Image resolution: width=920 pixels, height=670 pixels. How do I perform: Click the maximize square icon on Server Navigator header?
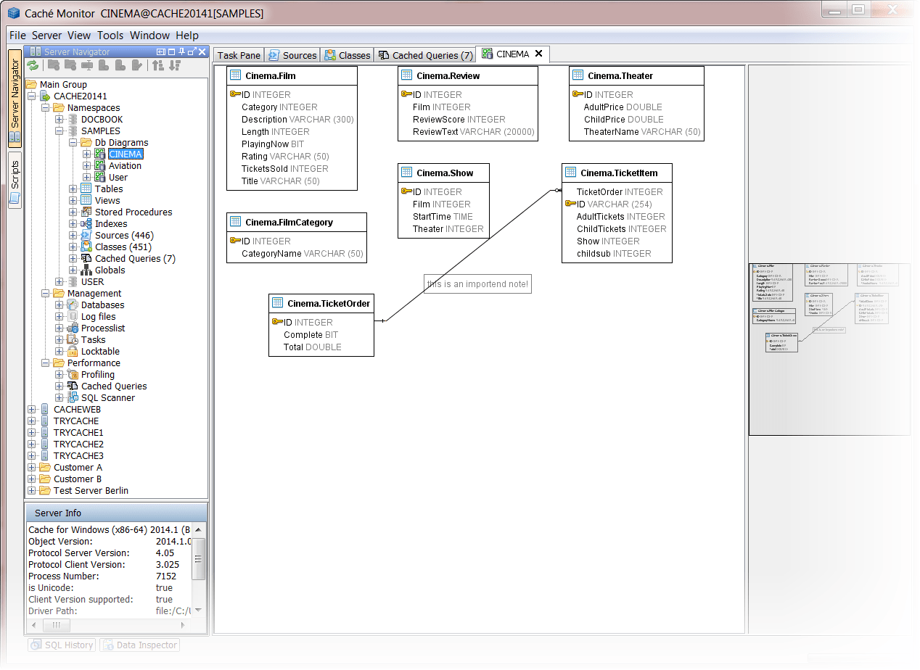click(x=171, y=51)
